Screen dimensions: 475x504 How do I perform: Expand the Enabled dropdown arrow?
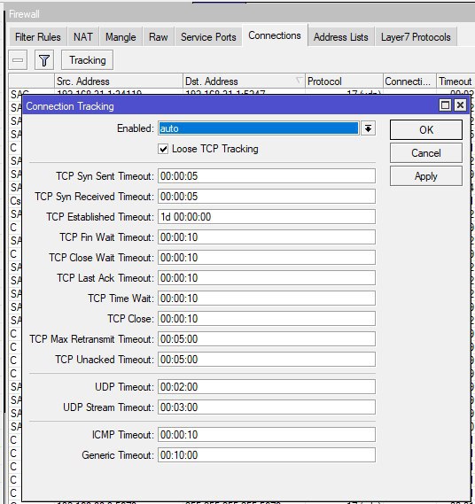tap(369, 128)
